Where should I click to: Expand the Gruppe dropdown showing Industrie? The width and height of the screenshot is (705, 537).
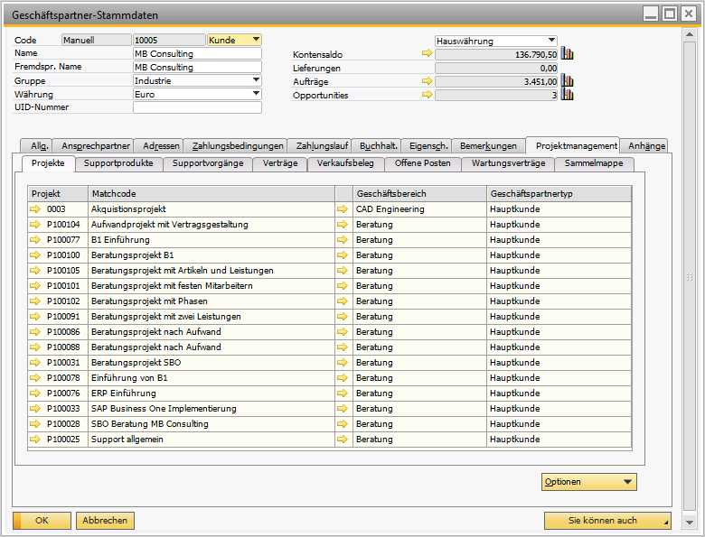click(x=256, y=80)
